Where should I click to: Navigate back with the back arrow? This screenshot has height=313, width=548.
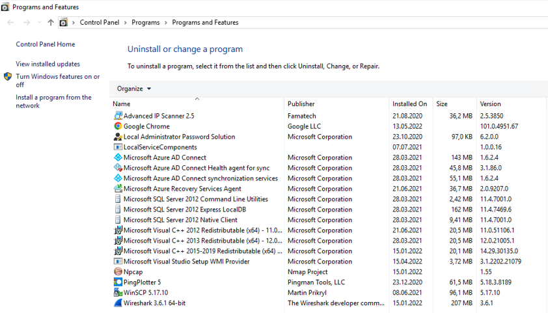point(10,22)
